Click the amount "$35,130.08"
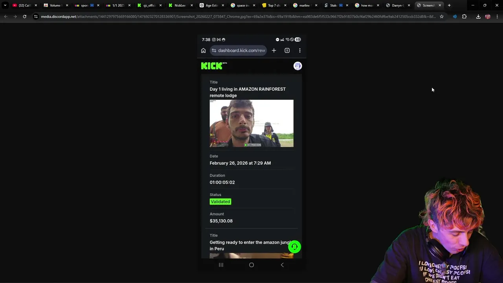This screenshot has width=503, height=283. 221,221
